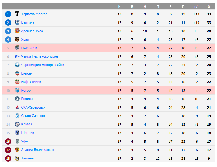
Task: Click the Торпедо Москва club logo
Action: point(17,14)
